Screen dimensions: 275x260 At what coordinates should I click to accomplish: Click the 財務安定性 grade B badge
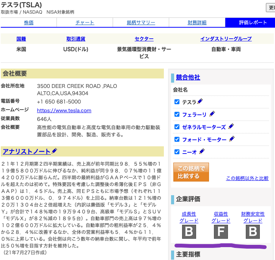tap(253, 232)
